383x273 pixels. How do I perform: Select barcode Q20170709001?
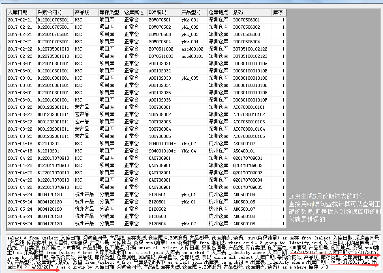tap(252, 158)
